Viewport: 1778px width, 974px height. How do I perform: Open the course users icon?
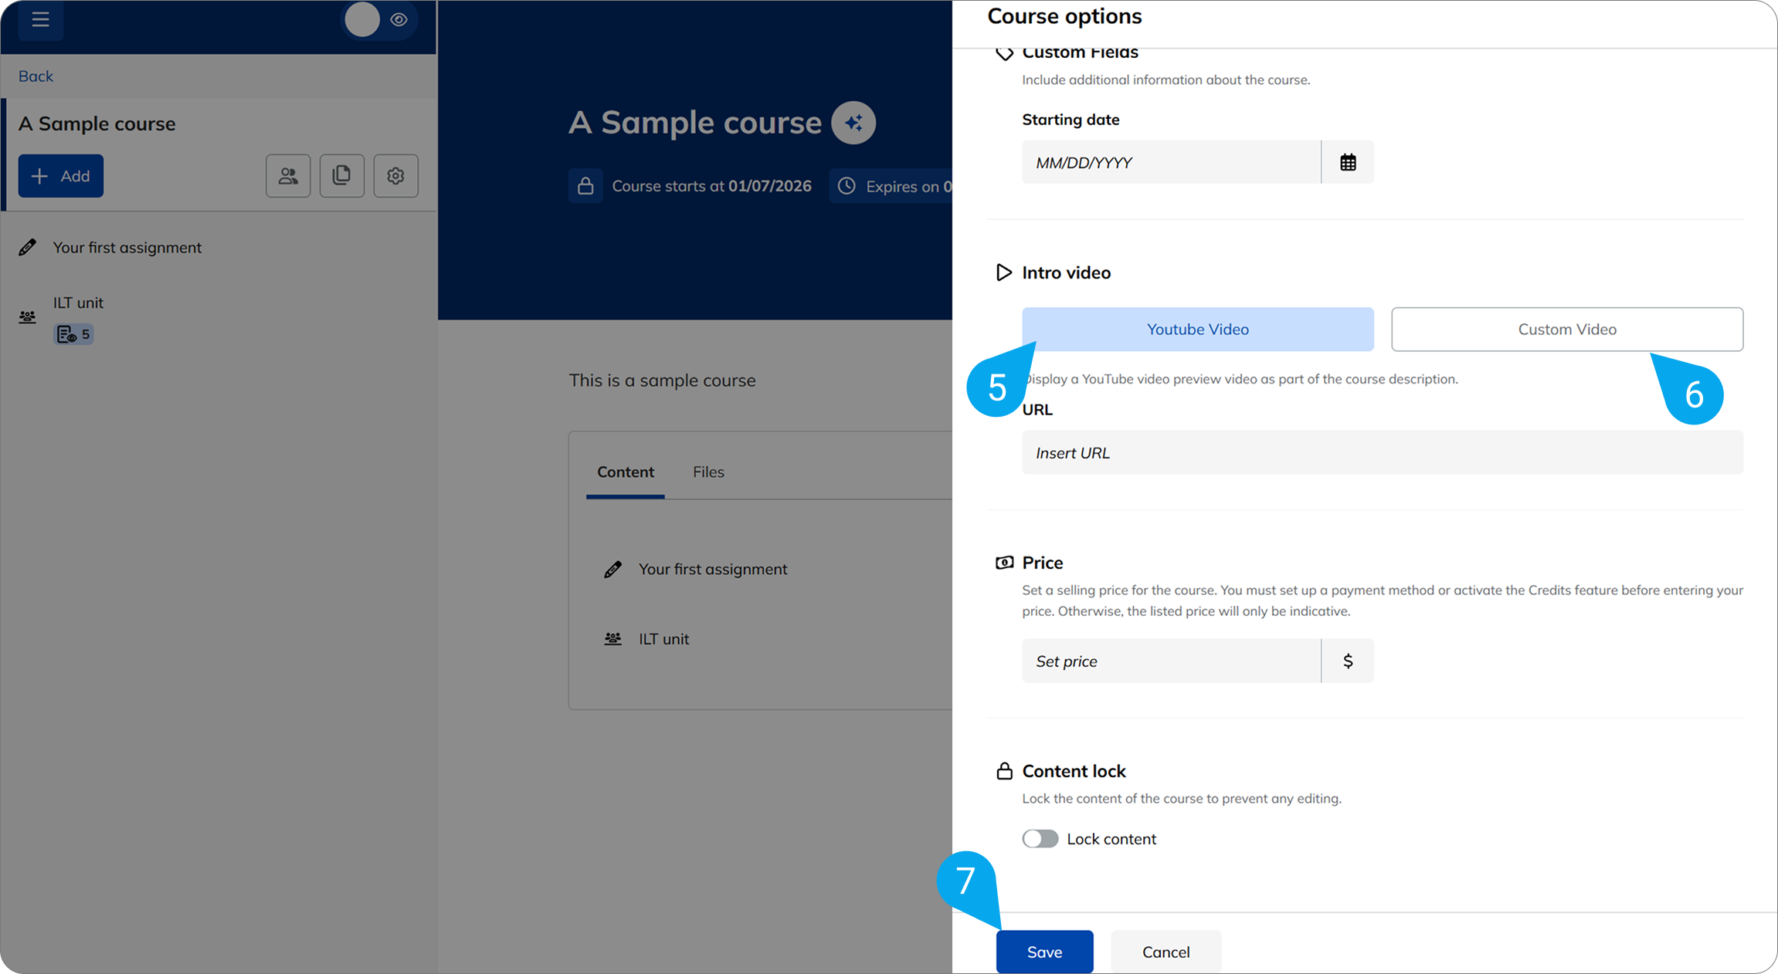[x=288, y=176]
